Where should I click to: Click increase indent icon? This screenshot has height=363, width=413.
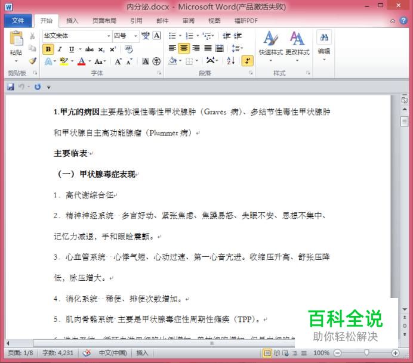click(x=238, y=36)
